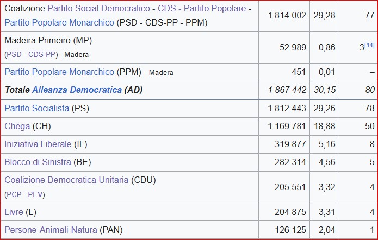Click the PCP link
Viewport: 378px width, 240px height.
click(15, 194)
